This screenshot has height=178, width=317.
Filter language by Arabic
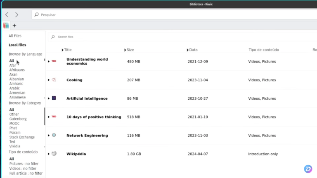tap(14, 88)
